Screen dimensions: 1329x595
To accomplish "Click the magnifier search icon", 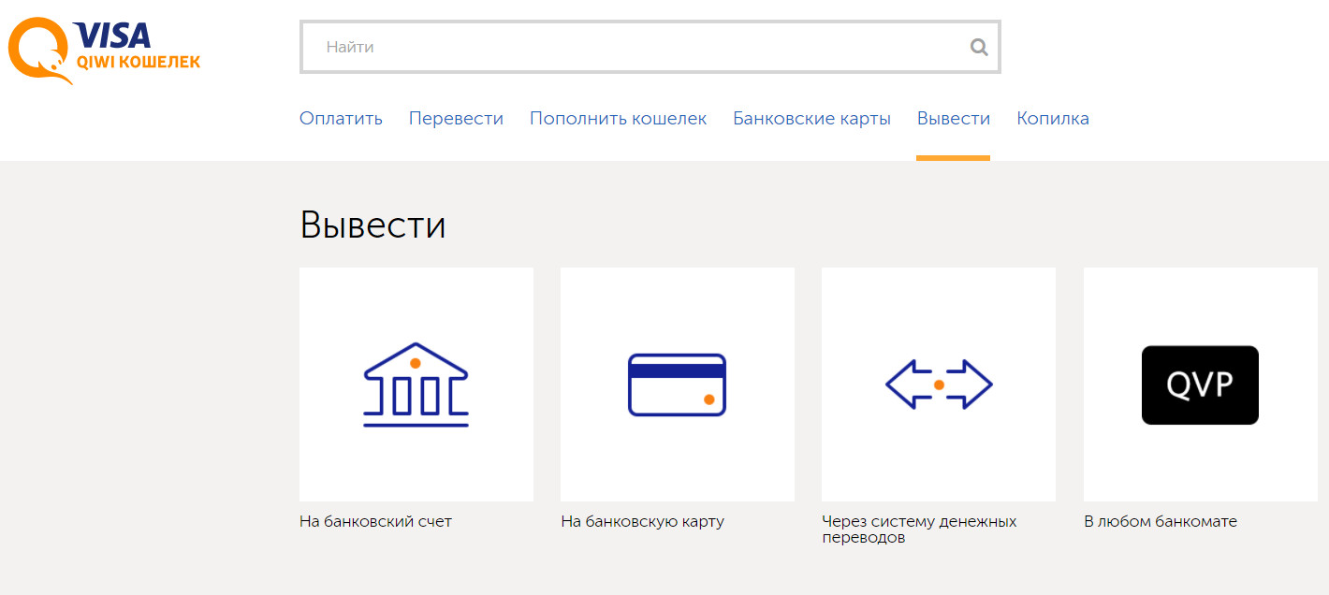I will click(x=979, y=47).
